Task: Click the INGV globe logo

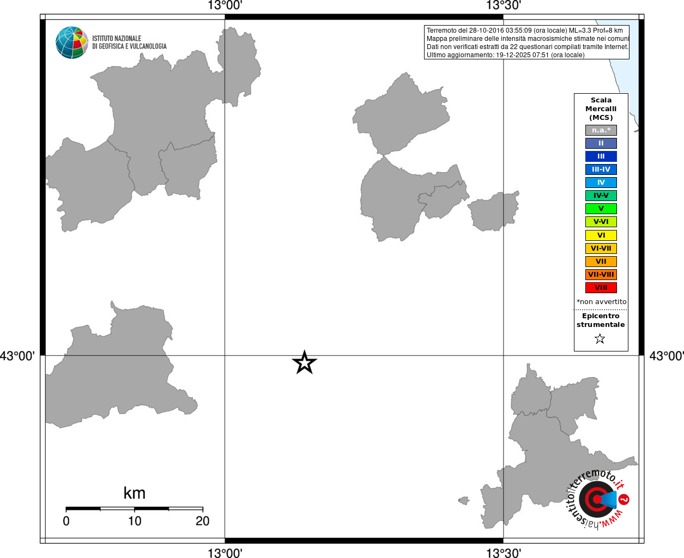Action: [x=72, y=43]
